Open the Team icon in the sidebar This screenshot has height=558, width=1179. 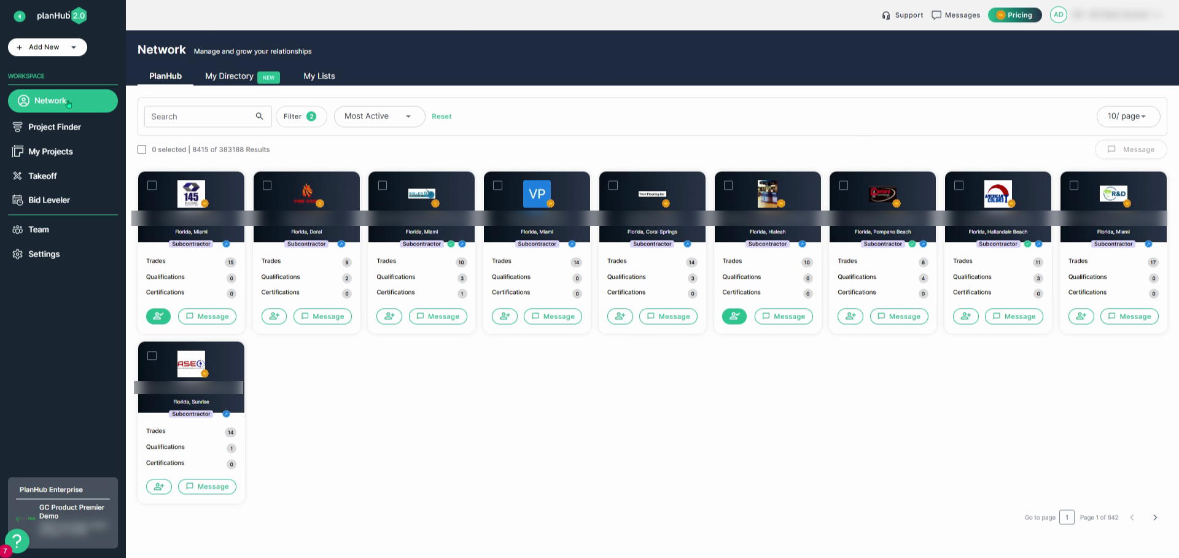[18, 230]
